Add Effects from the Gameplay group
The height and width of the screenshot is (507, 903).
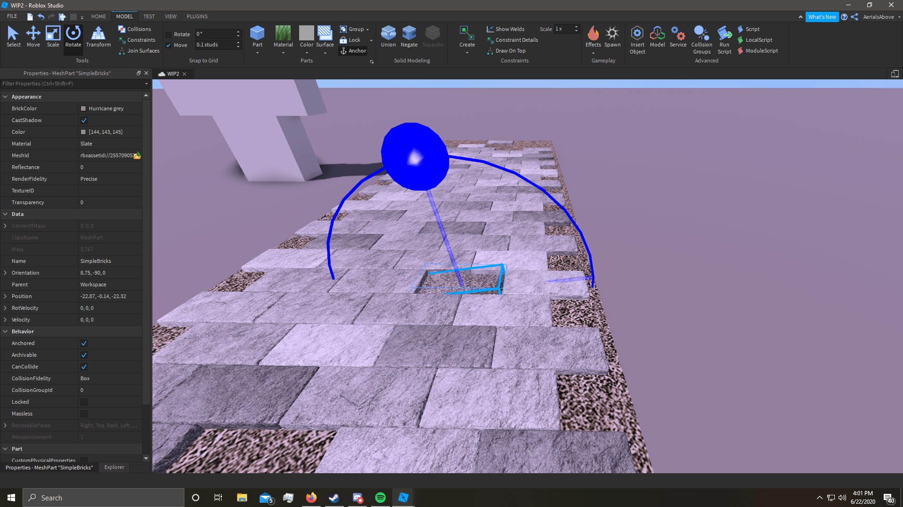[x=593, y=37]
